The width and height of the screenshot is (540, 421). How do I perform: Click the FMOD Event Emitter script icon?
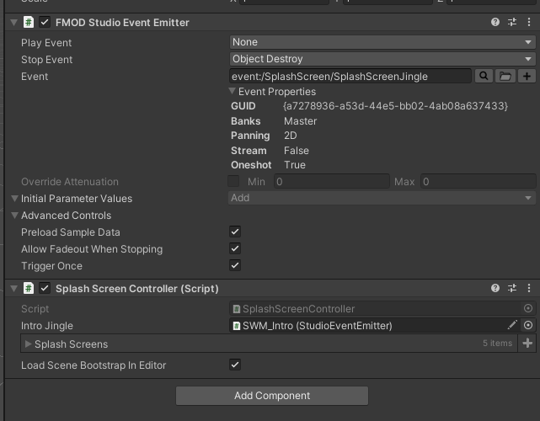tap(29, 22)
